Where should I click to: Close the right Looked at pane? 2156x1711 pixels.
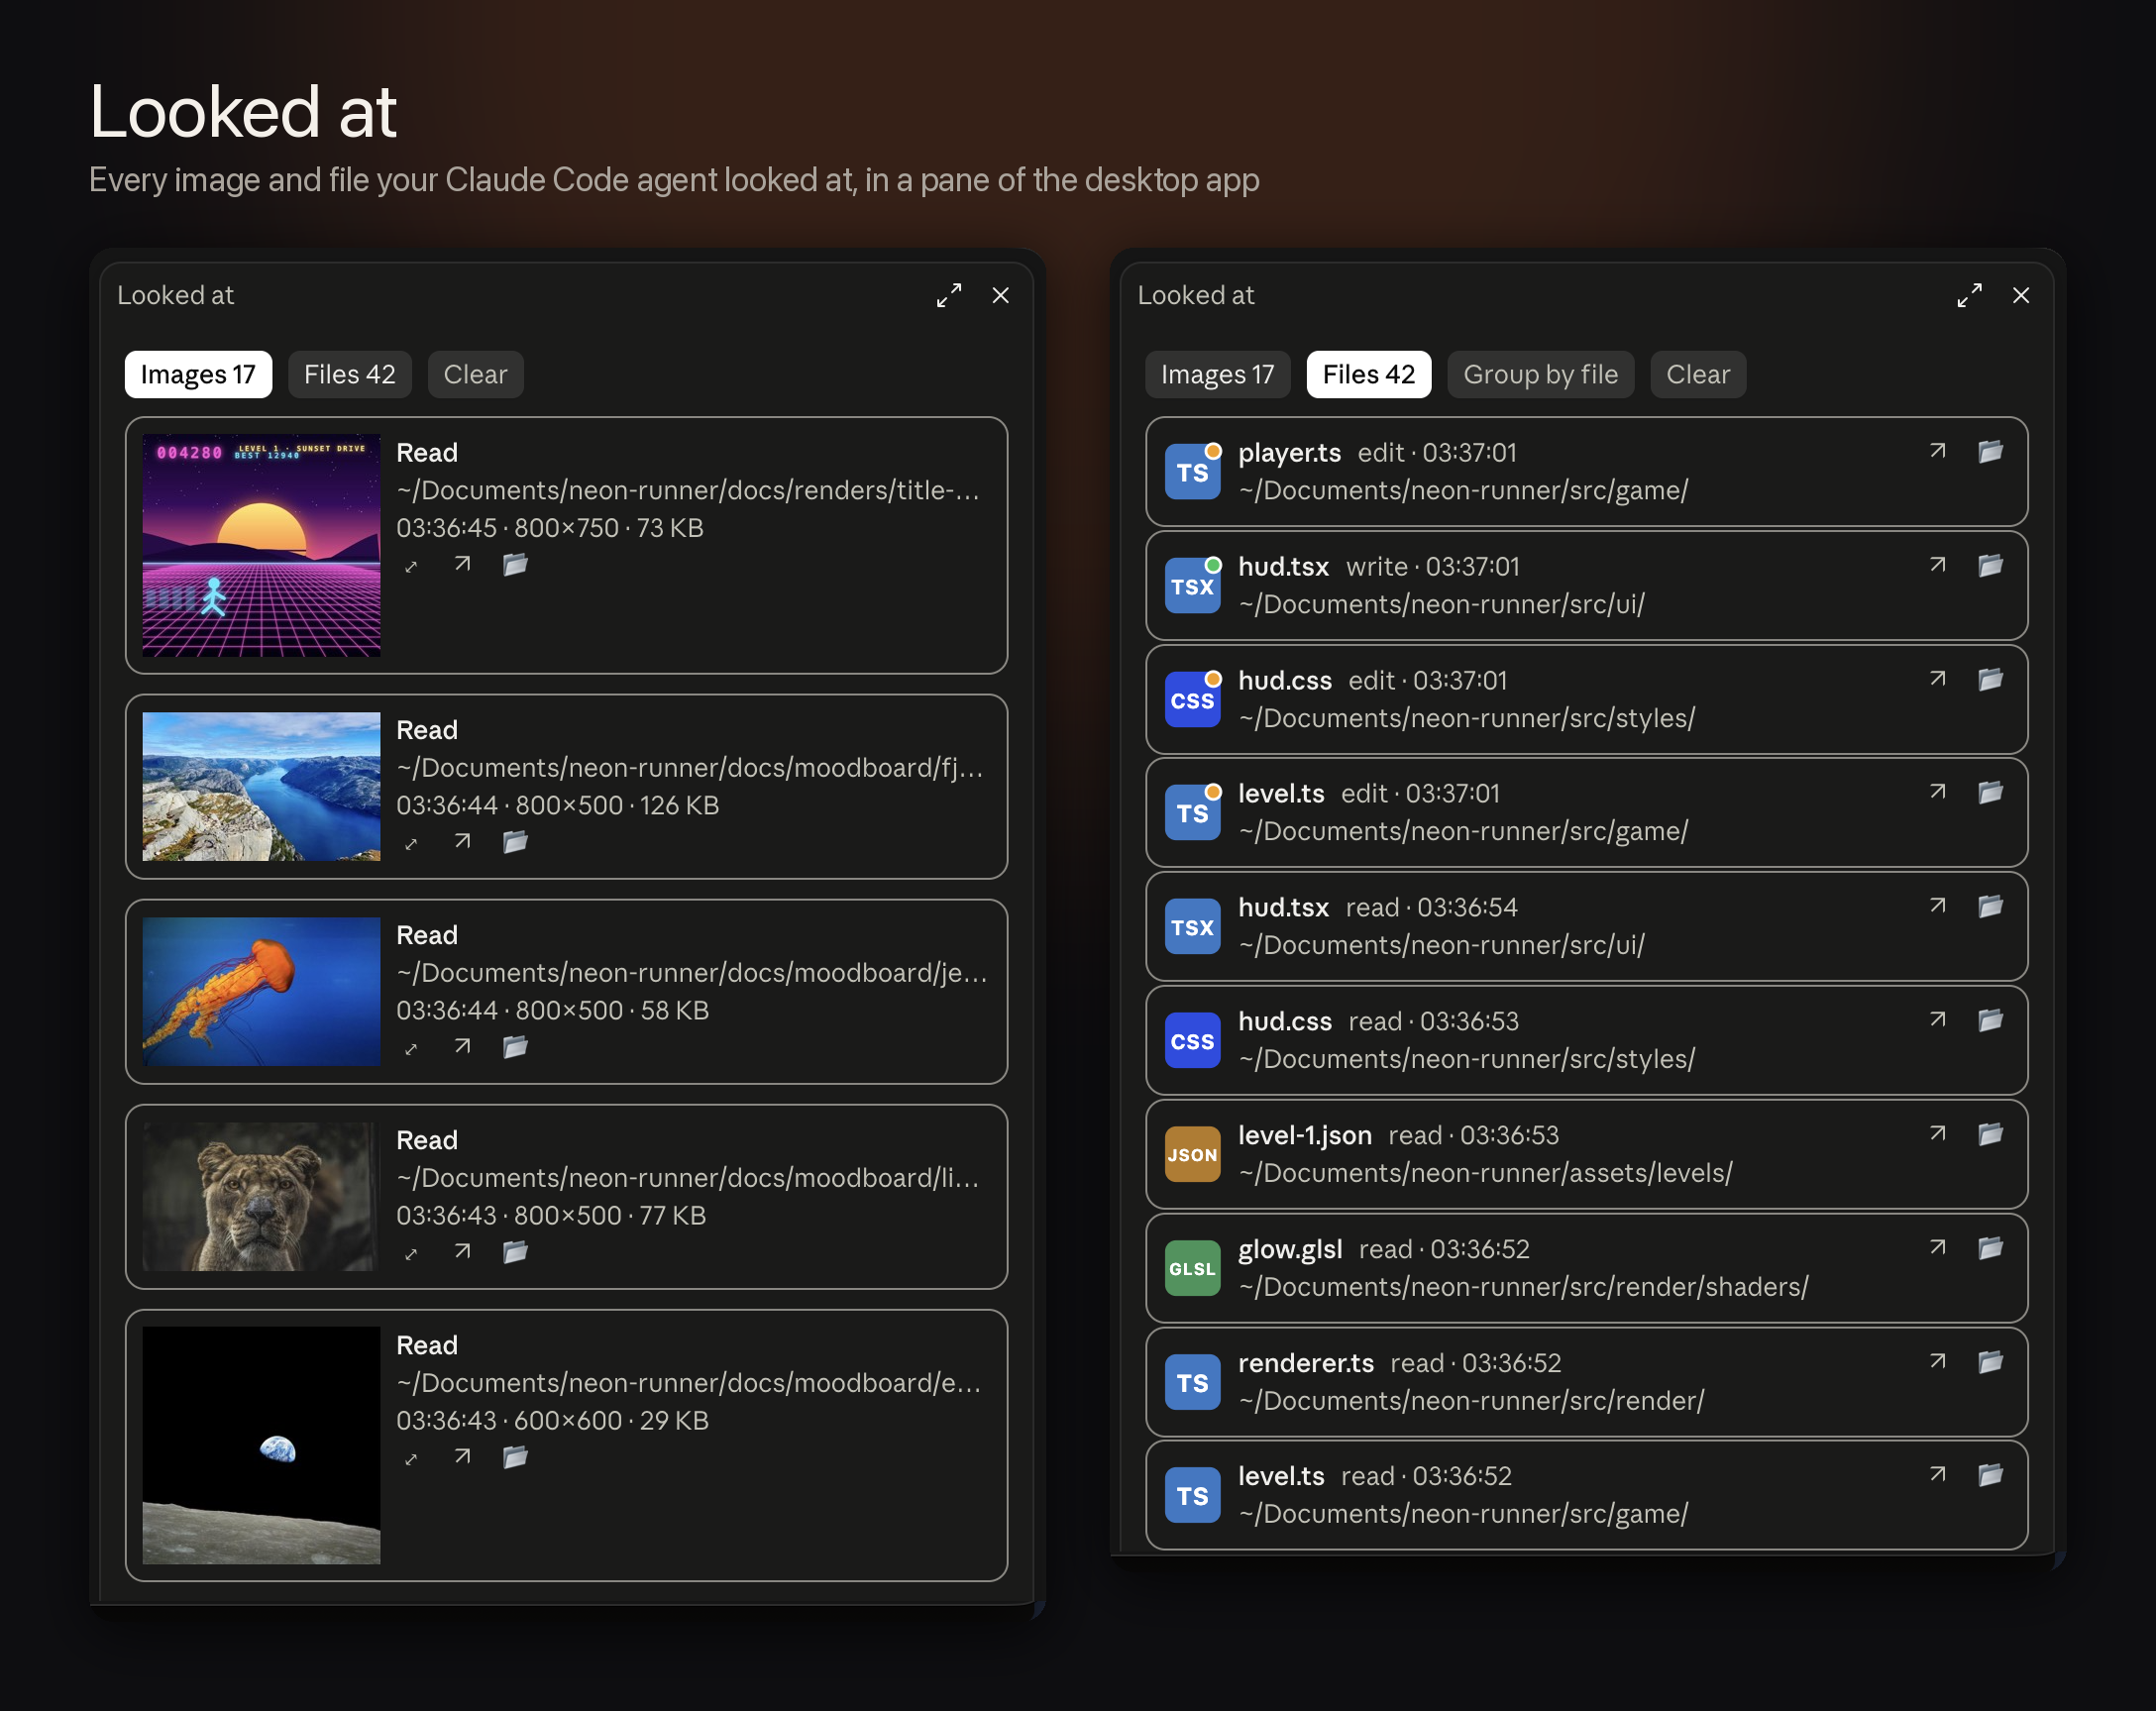click(x=2020, y=295)
